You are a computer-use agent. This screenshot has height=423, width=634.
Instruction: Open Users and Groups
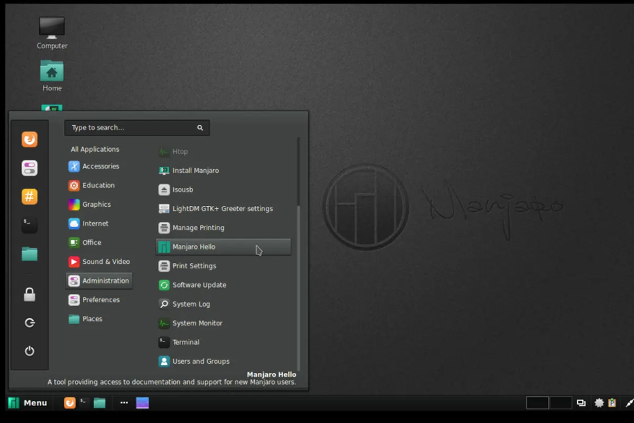point(200,362)
